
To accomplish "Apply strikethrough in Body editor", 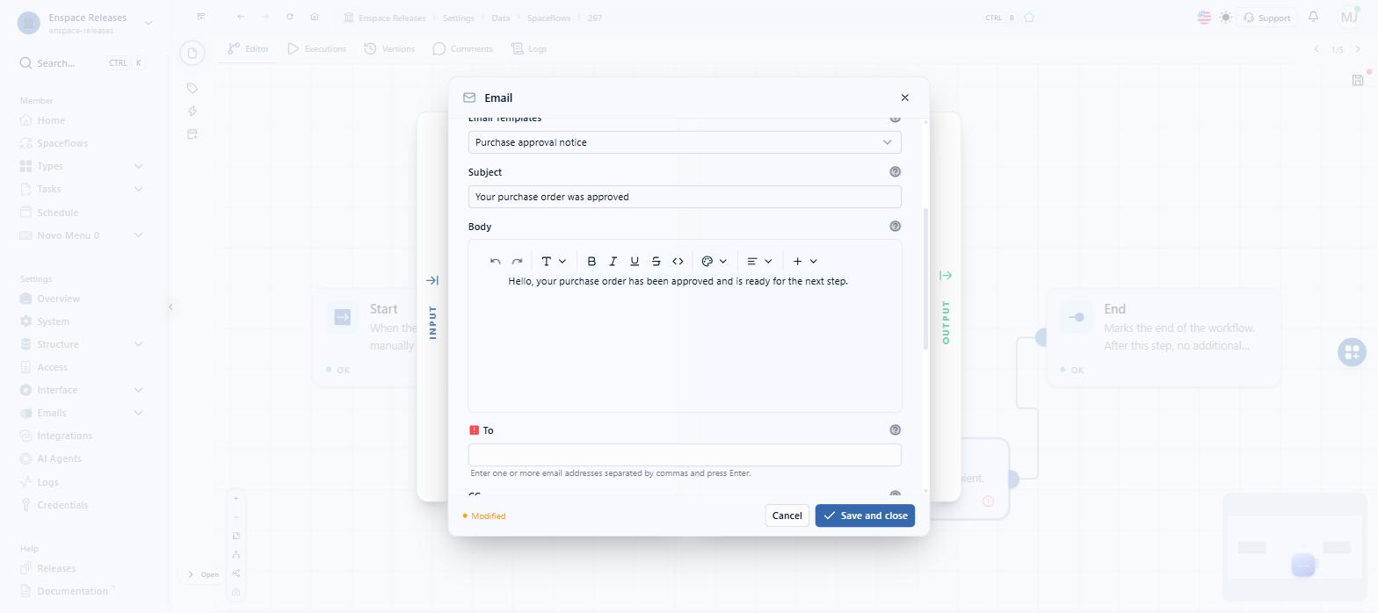I will (x=656, y=261).
